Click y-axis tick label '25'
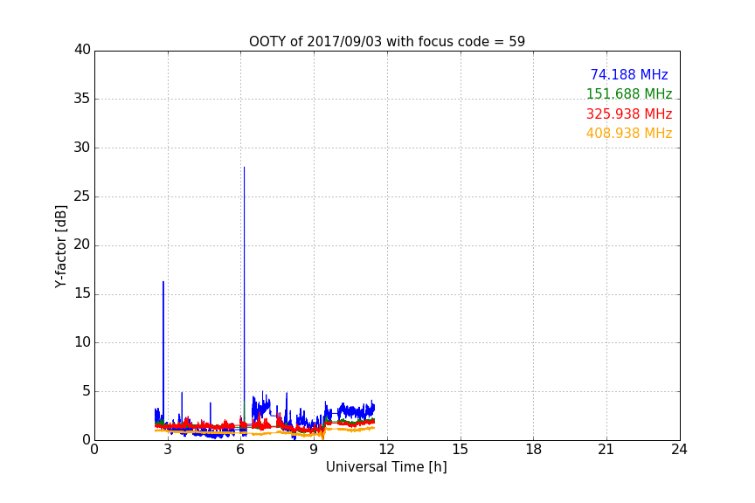 (x=82, y=196)
